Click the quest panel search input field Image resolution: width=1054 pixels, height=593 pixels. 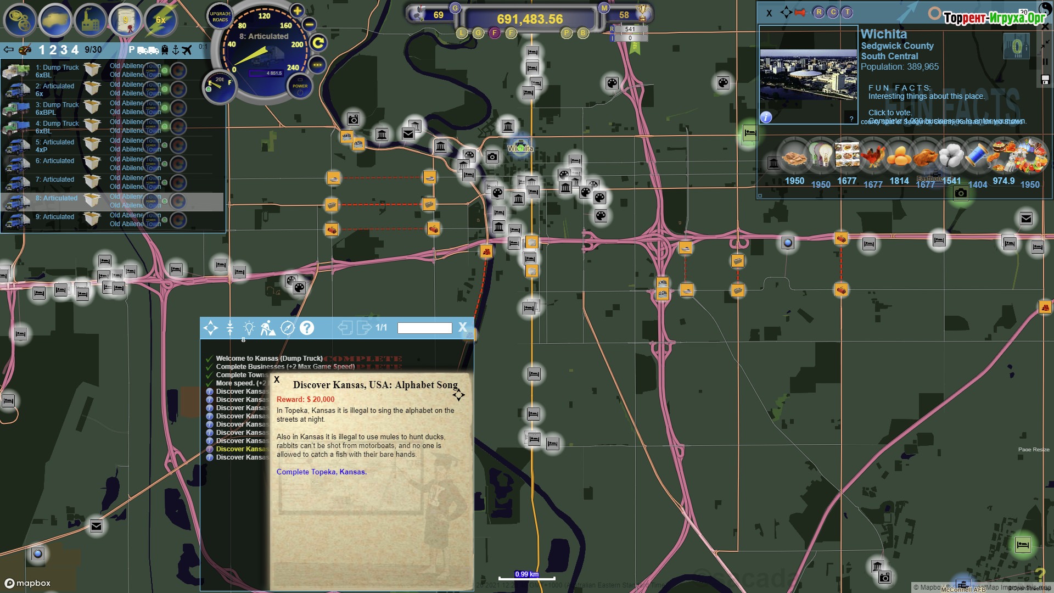tap(424, 328)
